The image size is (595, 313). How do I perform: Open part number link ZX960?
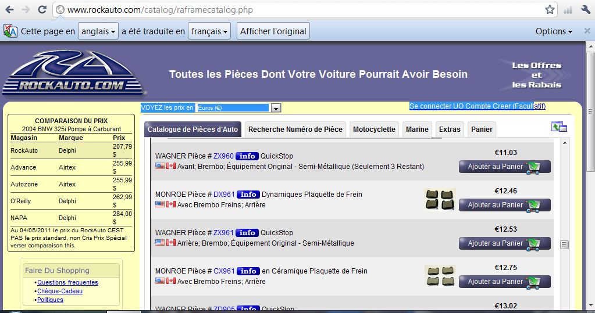(x=223, y=156)
